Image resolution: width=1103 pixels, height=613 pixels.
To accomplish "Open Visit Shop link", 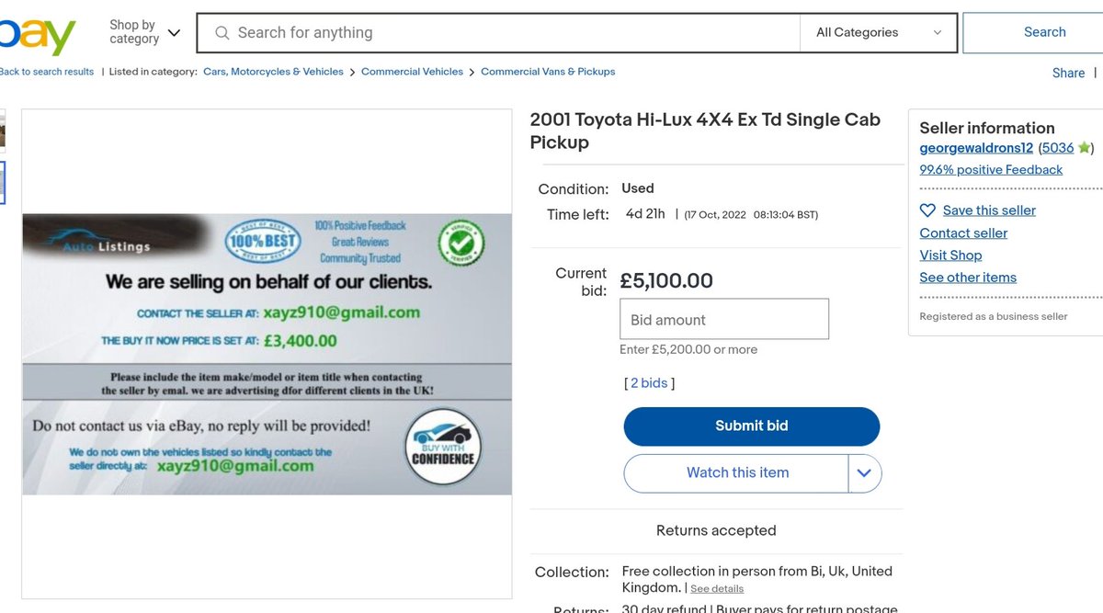I will [950, 255].
